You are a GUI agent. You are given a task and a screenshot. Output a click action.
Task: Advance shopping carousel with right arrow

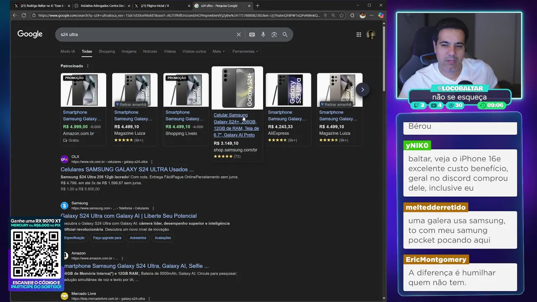pyautogui.click(x=362, y=89)
